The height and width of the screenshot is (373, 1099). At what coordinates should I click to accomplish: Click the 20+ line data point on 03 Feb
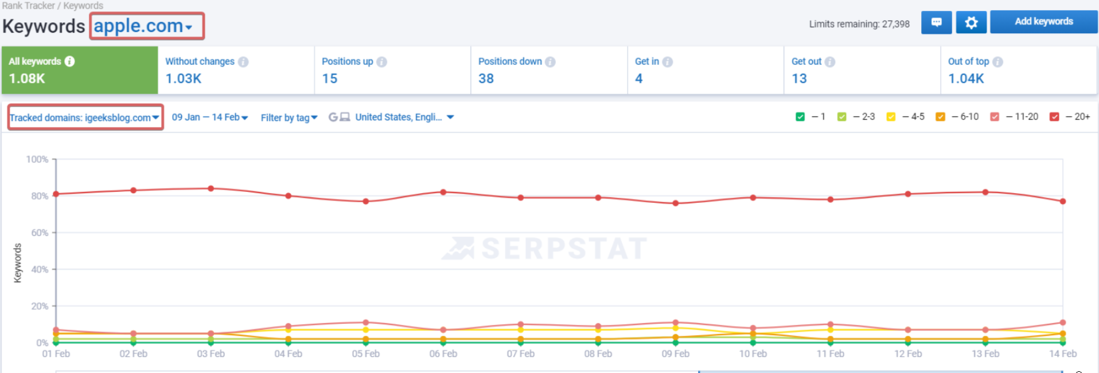tap(211, 189)
